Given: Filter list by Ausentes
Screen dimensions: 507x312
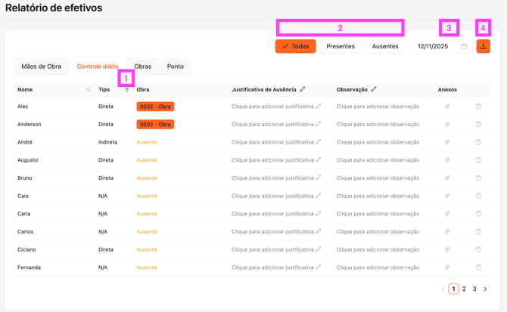Looking at the screenshot, I should [384, 46].
